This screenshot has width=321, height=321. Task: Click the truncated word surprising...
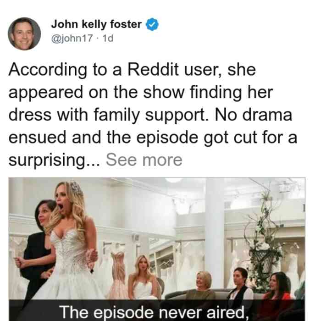tap(54, 160)
